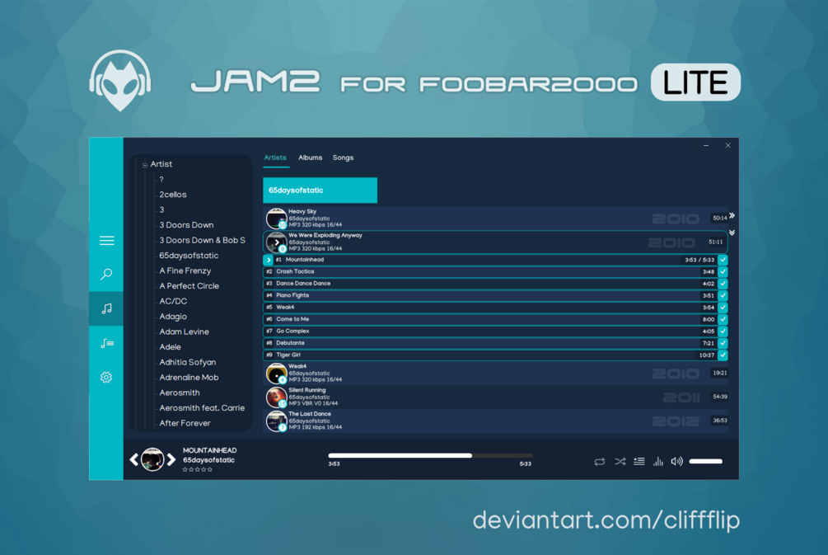The height and width of the screenshot is (555, 828).
Task: Uncheck the Mountainhead track checkbox
Action: 723,260
